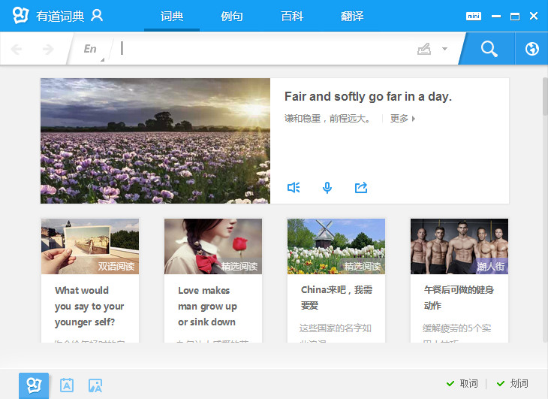
Task: Switch to the 例句 tab
Action: point(232,16)
